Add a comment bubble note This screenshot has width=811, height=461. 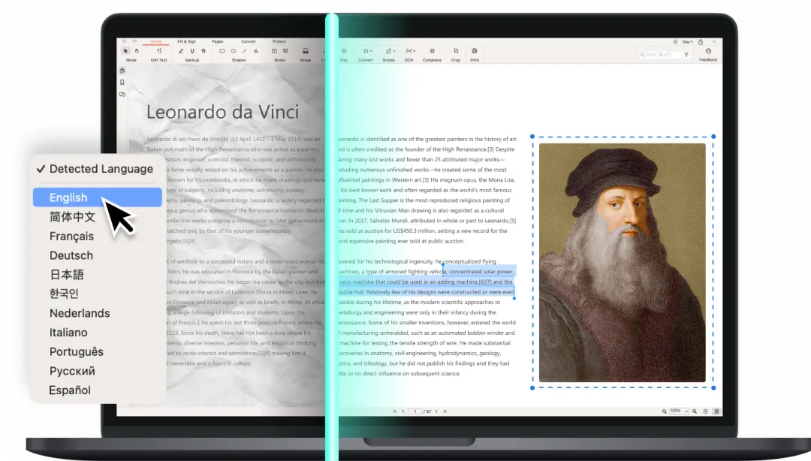285,51
